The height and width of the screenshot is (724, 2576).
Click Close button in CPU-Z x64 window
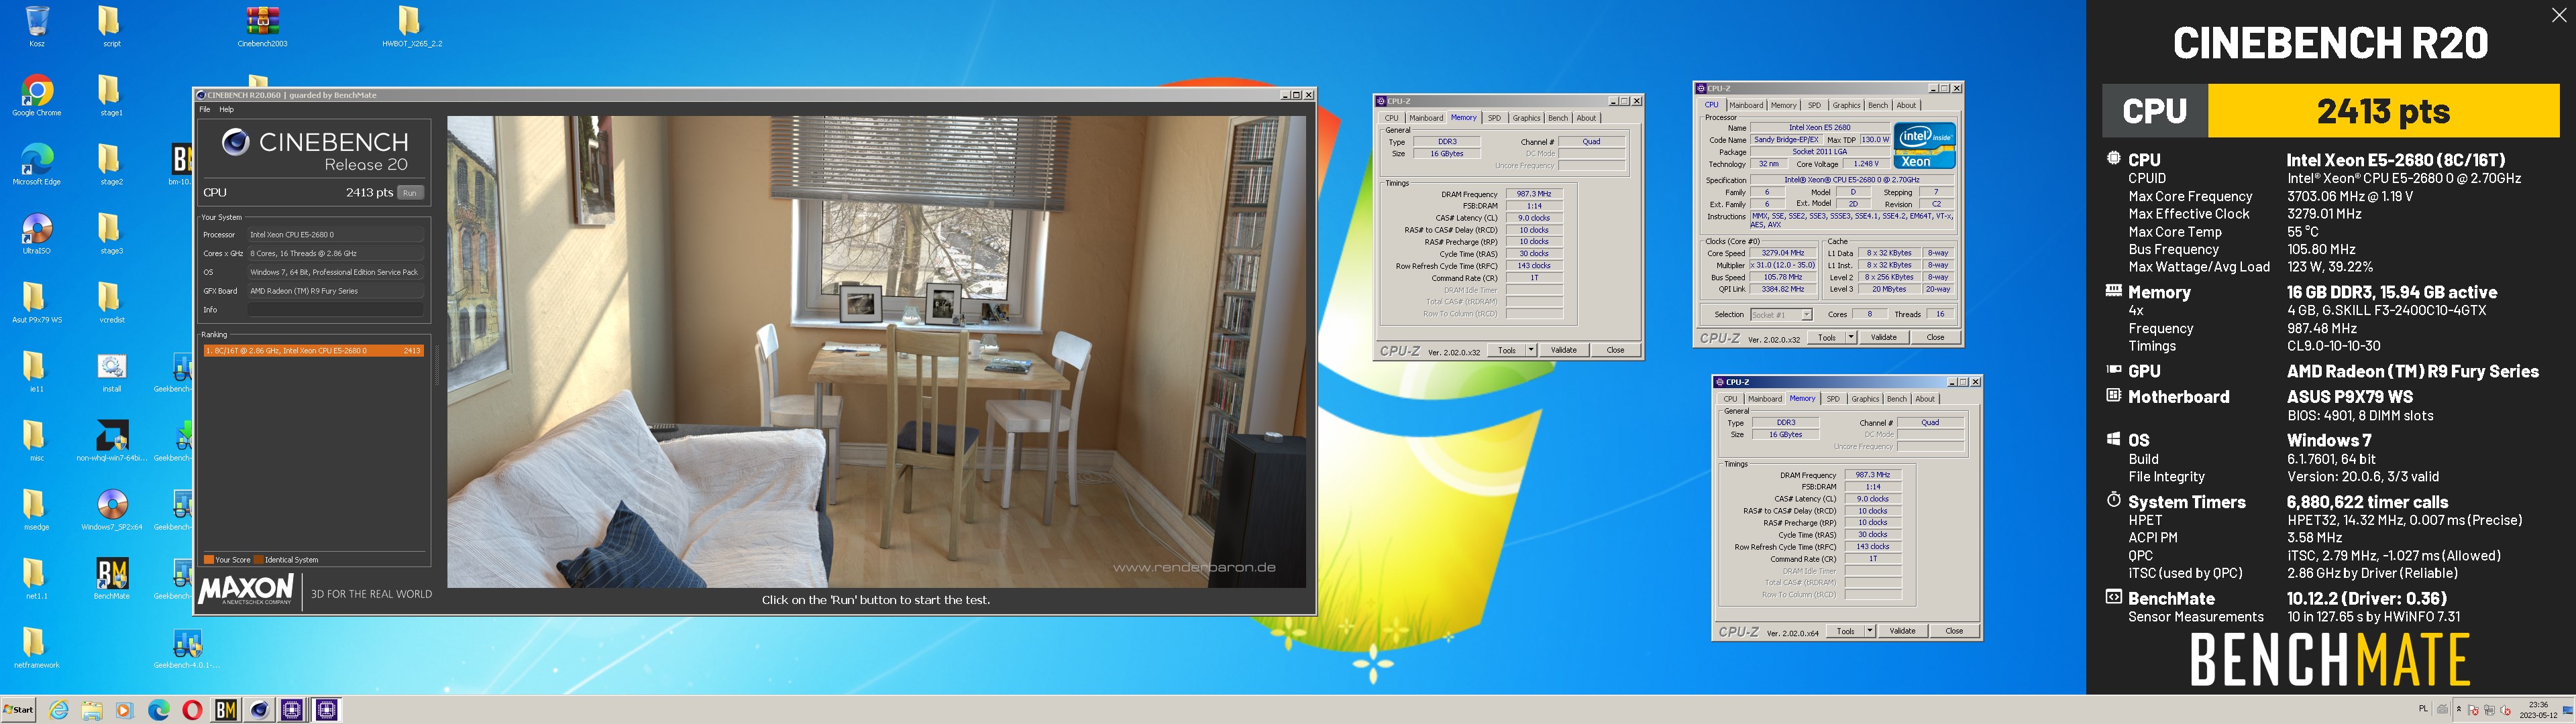tap(1954, 631)
